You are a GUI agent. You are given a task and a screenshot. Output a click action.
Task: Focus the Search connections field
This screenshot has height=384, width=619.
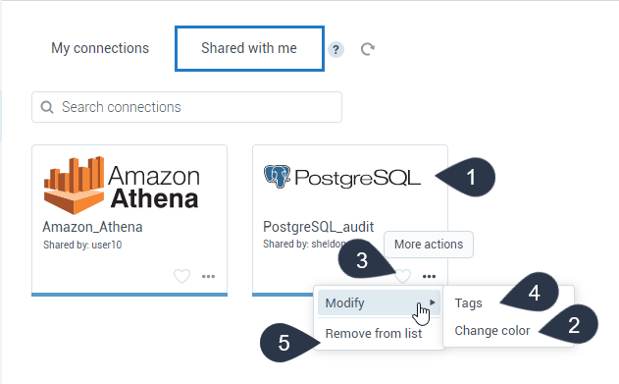click(x=186, y=107)
